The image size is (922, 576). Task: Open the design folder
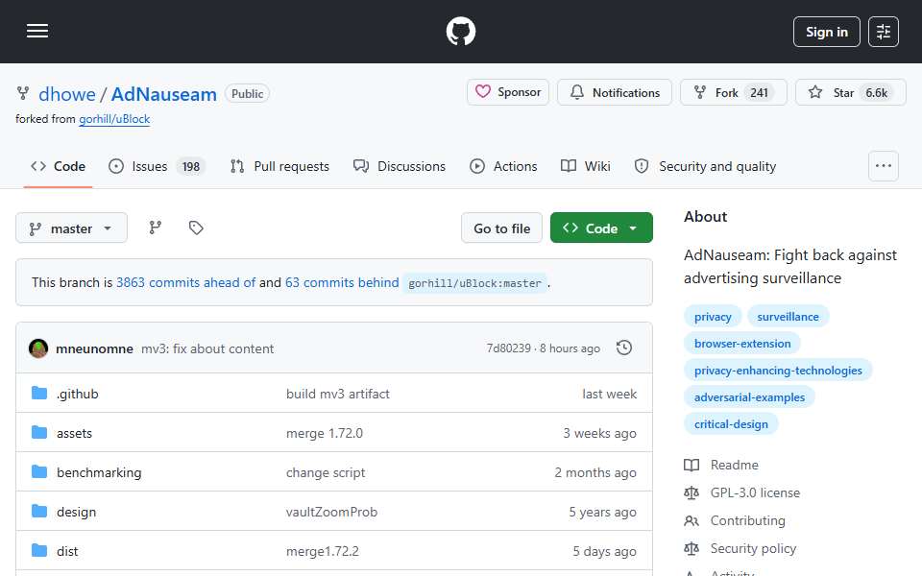click(x=76, y=512)
